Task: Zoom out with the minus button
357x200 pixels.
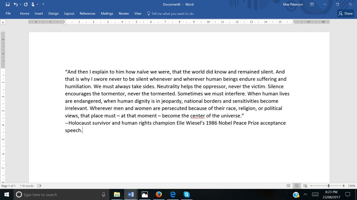Action: (x=311, y=186)
